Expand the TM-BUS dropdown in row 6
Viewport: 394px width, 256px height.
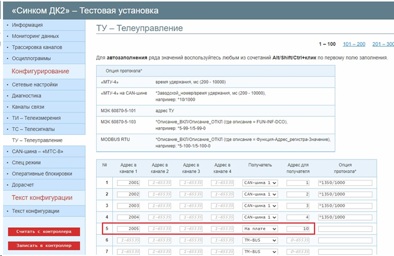click(259, 240)
